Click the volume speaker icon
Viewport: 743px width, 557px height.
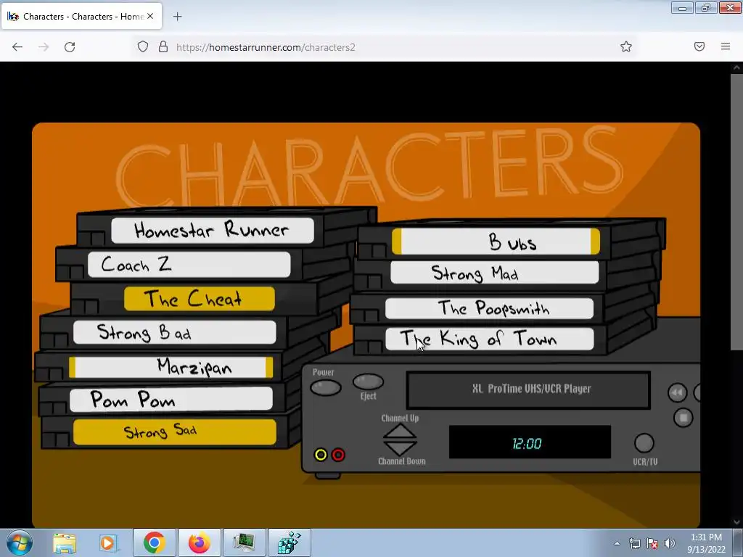pyautogui.click(x=670, y=543)
